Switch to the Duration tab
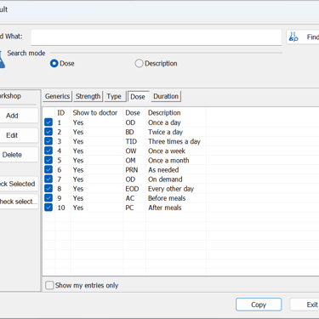319x319 pixels. 166,96
